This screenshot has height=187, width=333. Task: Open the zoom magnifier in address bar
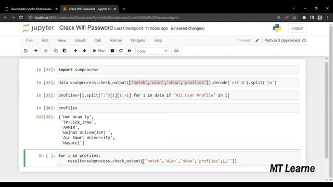tap(279, 18)
